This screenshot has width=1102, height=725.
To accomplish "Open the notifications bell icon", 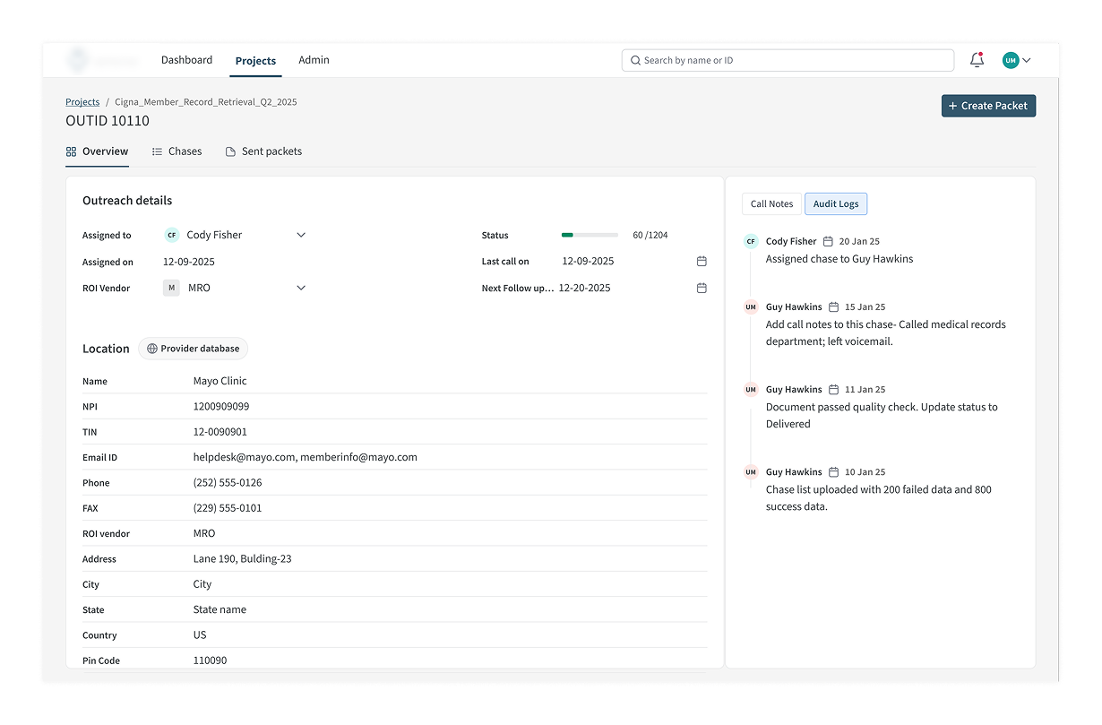I will point(977,60).
